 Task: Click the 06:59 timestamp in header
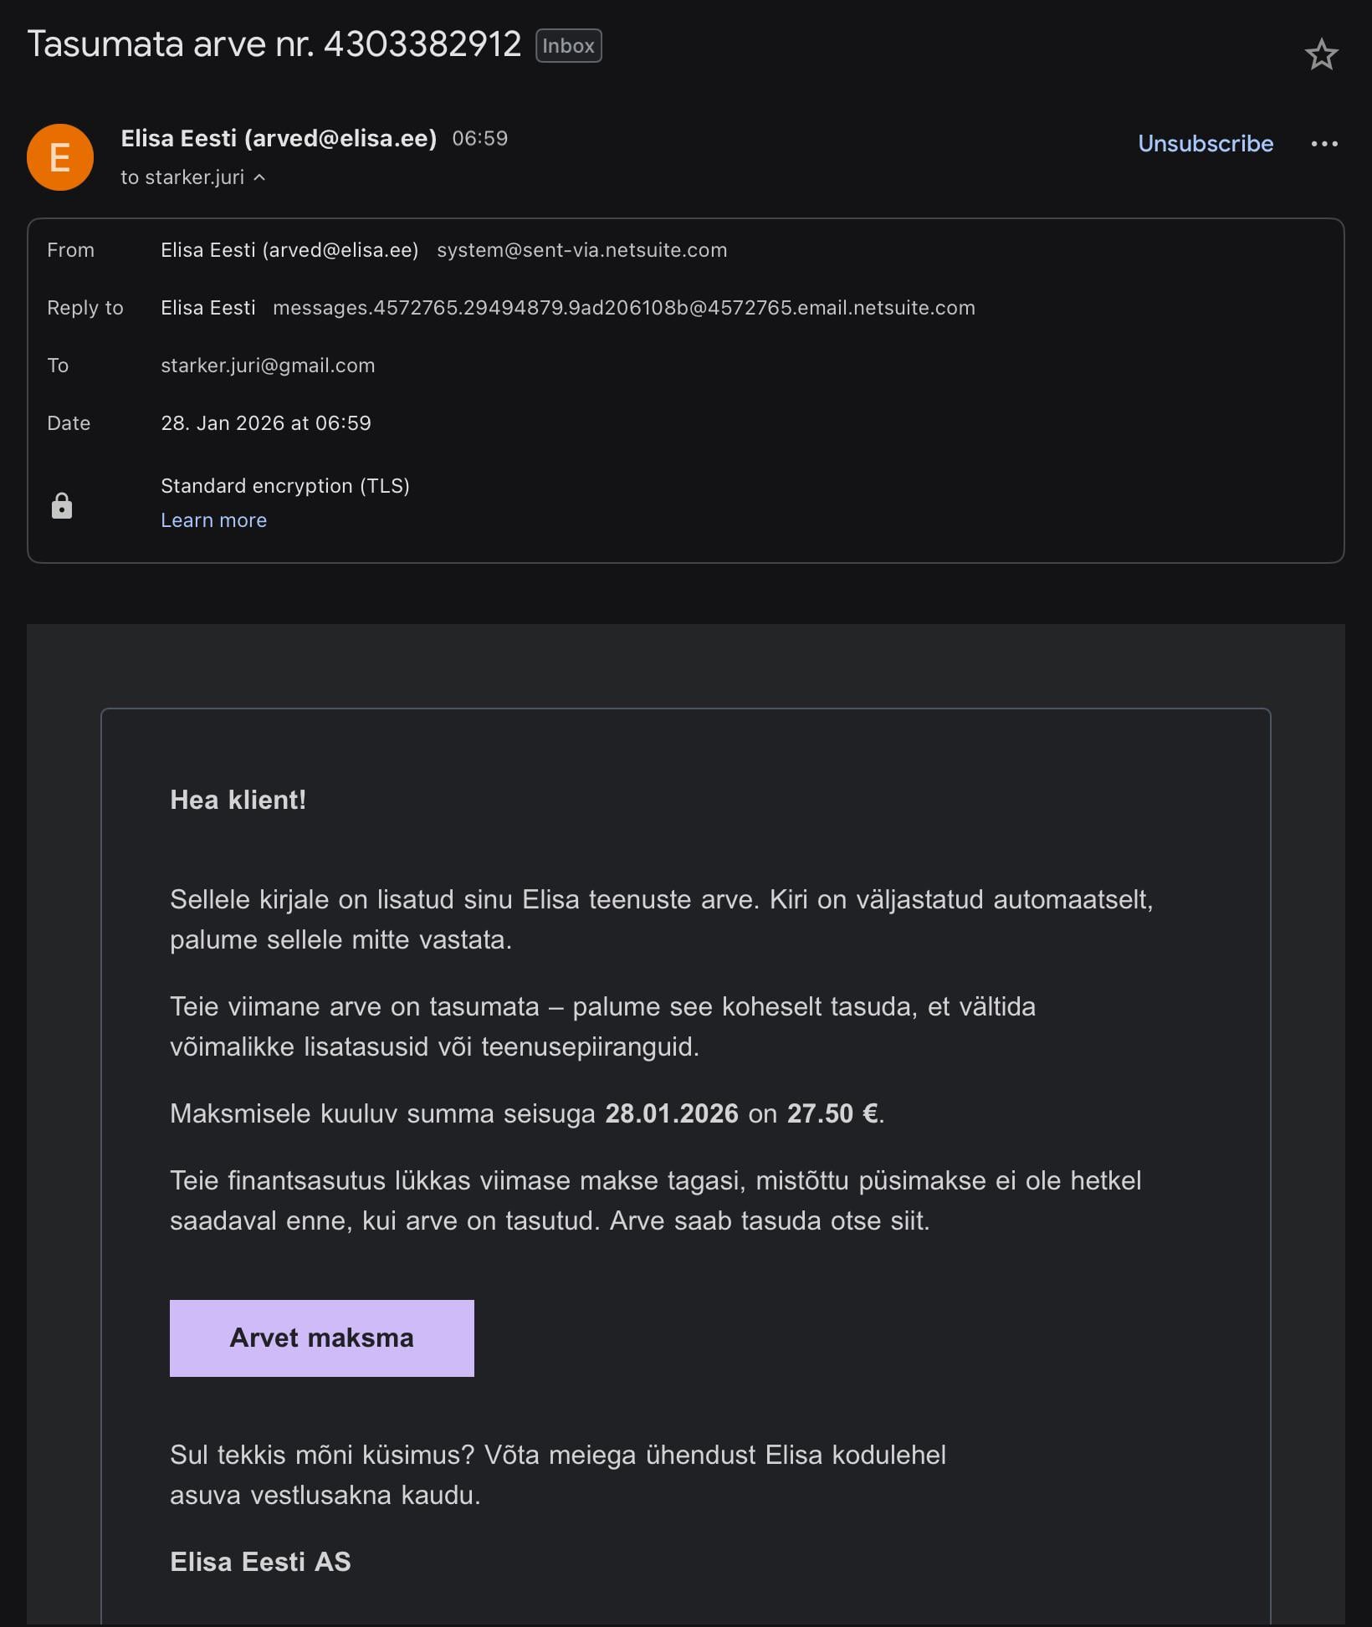point(479,138)
